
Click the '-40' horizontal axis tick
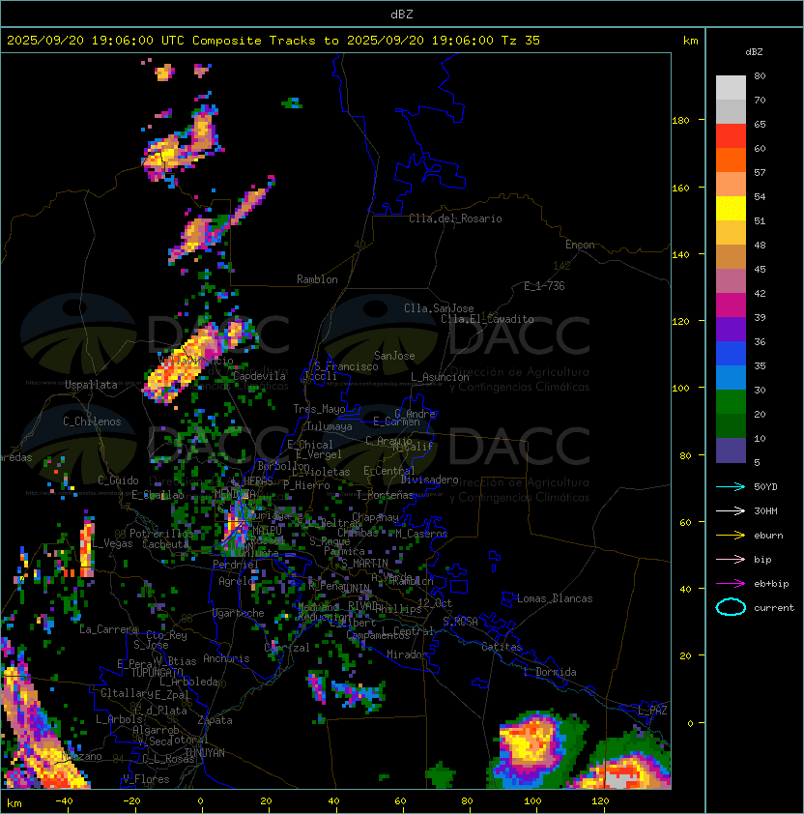[64, 801]
